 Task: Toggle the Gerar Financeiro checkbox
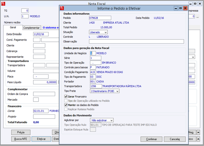66,97
